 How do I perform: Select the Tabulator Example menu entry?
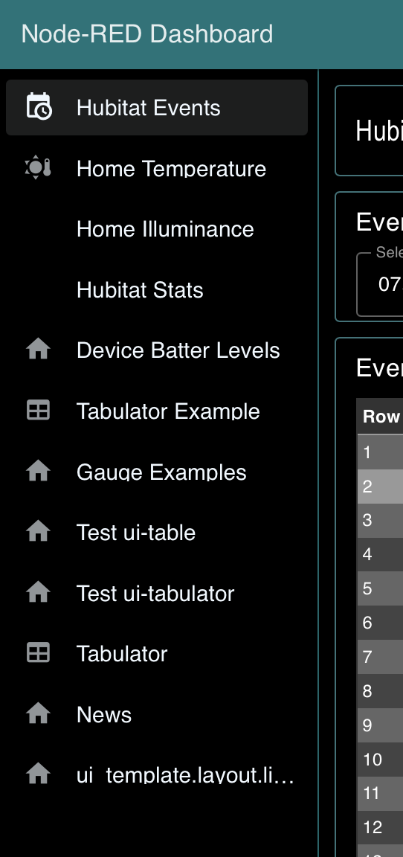(157, 411)
